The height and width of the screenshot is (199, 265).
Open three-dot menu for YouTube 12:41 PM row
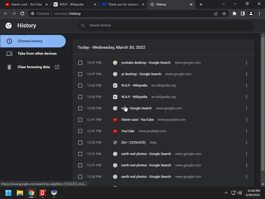click(247, 131)
